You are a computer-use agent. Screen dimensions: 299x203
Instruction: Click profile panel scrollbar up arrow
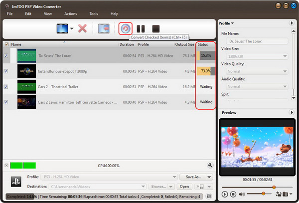click(x=294, y=31)
